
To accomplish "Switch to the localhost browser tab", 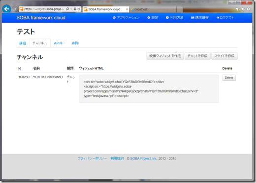I will [153, 9].
